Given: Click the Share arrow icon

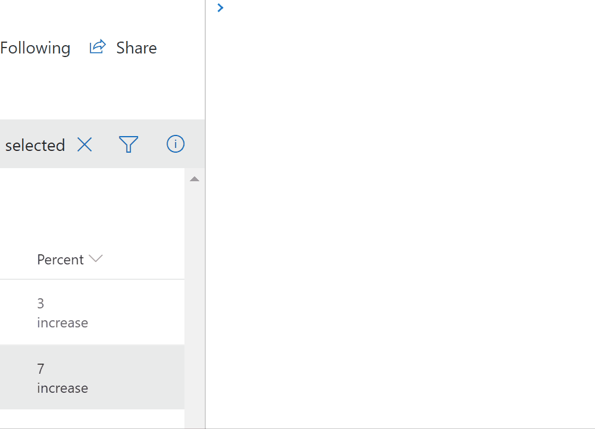Looking at the screenshot, I should pyautogui.click(x=97, y=46).
